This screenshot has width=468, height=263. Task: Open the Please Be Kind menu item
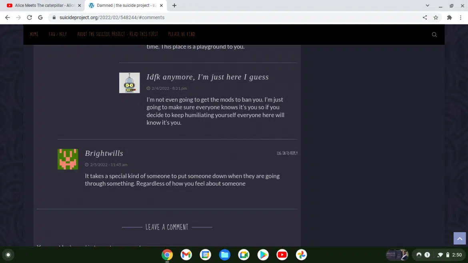tap(181, 34)
